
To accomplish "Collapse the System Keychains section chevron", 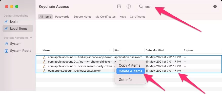I will point(31,38).
